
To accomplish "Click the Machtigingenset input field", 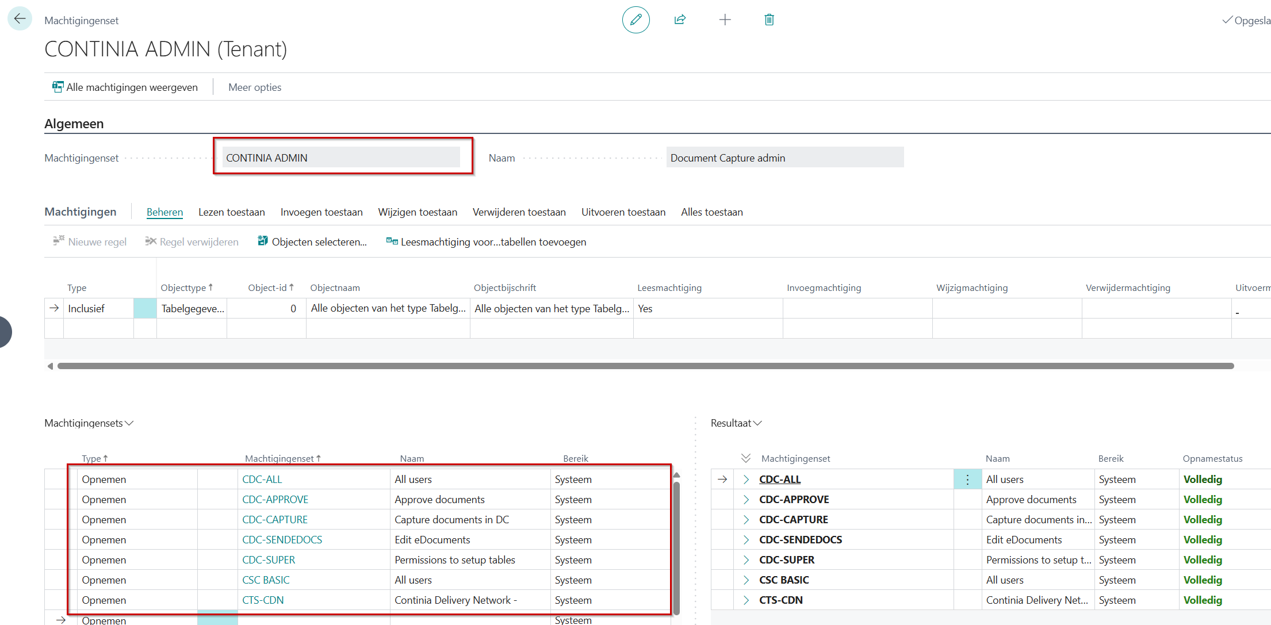I will [341, 158].
